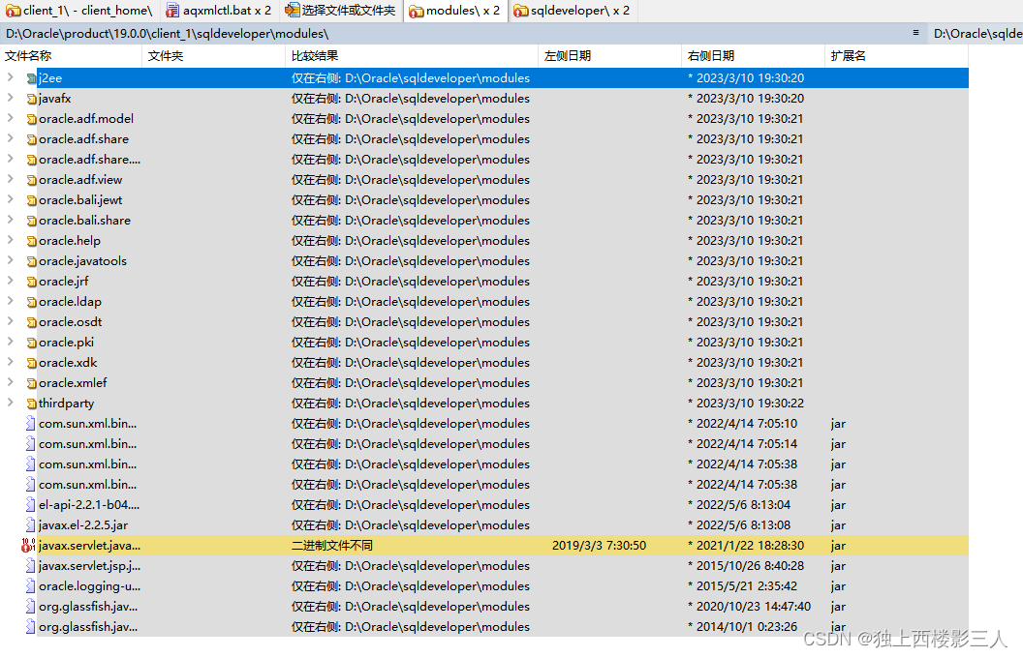Screen dimensions: 1023x658
Task: Expand the oracle.bali.jewt folder row
Action: 10,199
